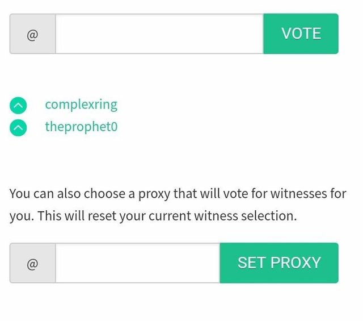The image size is (363, 321).
Task: Click the complexring username text
Action: point(81,105)
